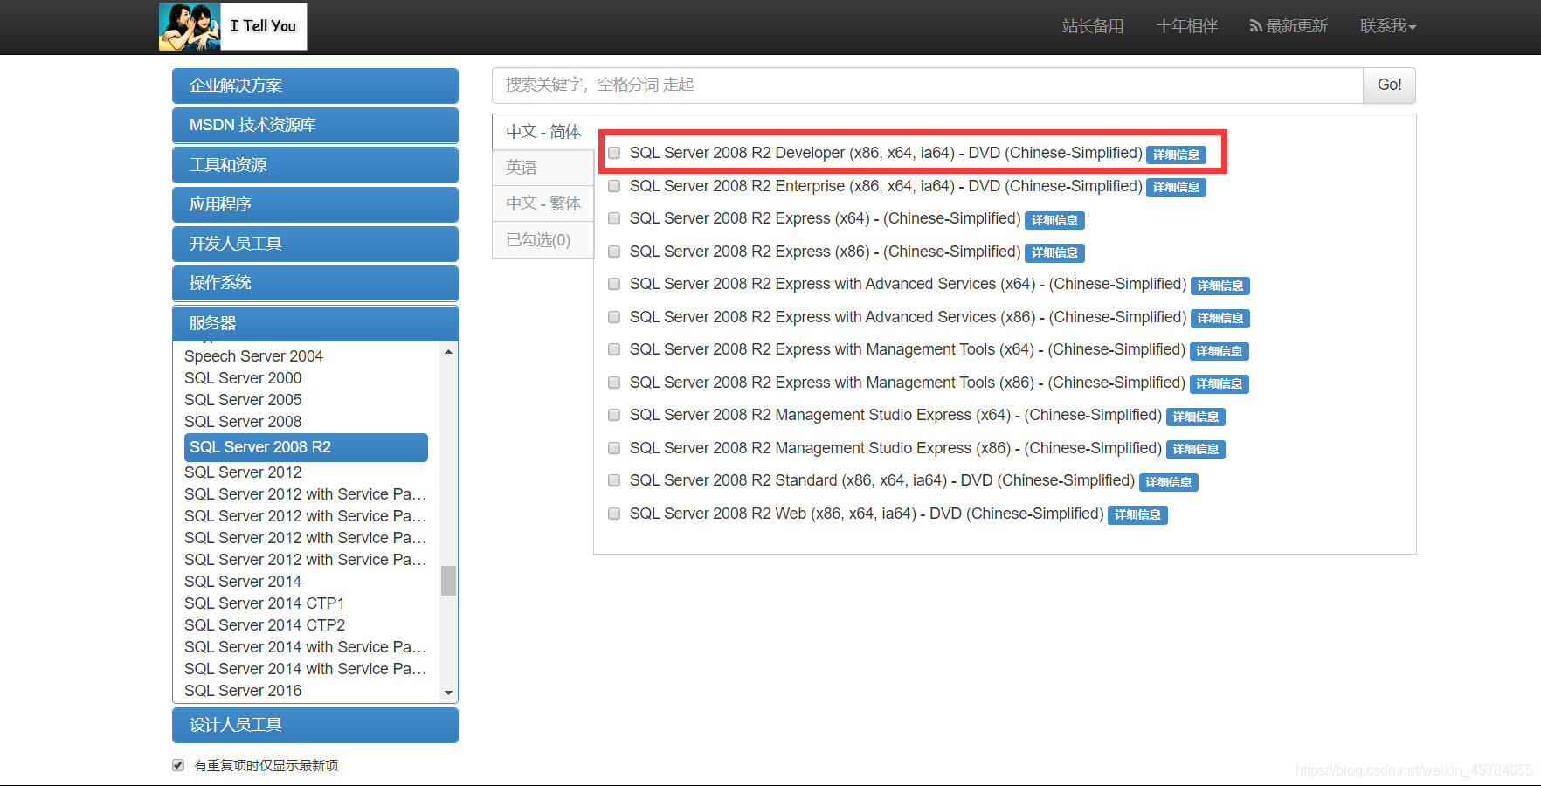Select SQL Server 2014 CTP1 item
The image size is (1541, 786).
[x=265, y=603]
